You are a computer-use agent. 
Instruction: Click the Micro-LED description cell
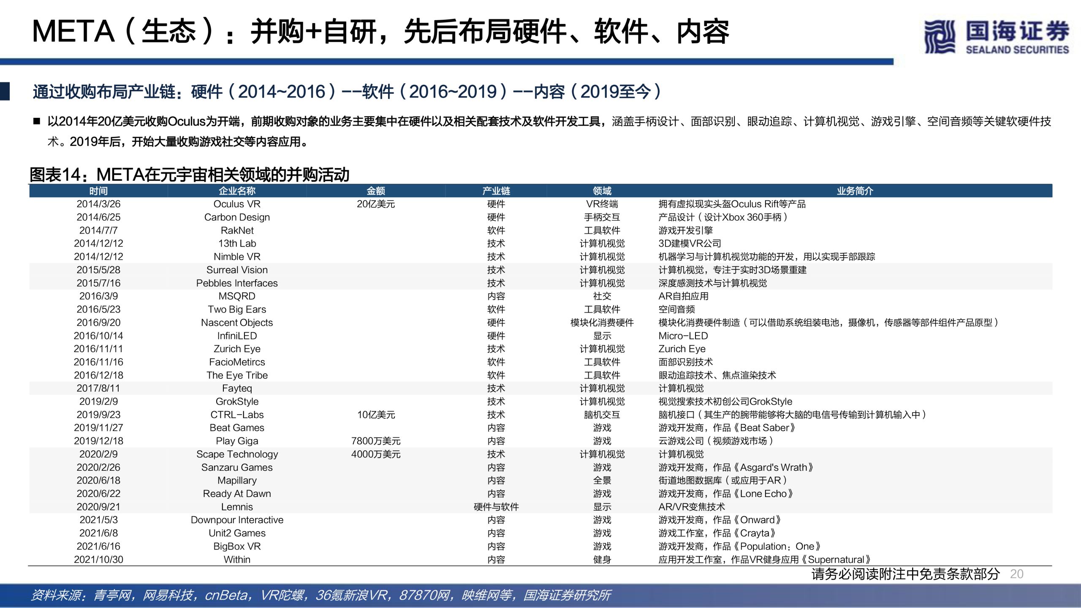click(683, 336)
